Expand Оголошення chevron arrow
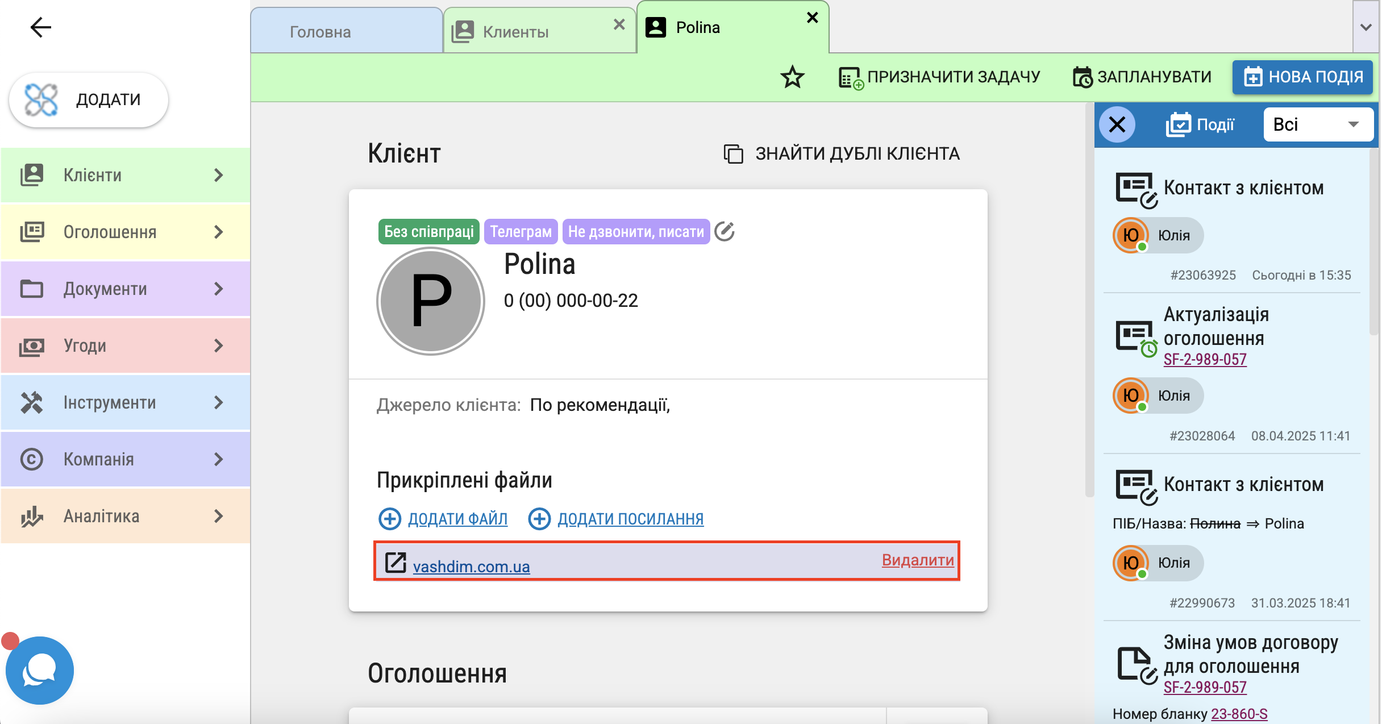The image size is (1382, 724). (x=219, y=232)
